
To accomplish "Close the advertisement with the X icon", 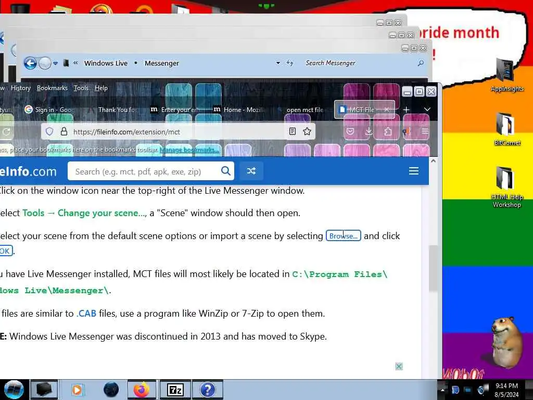I will click(399, 366).
